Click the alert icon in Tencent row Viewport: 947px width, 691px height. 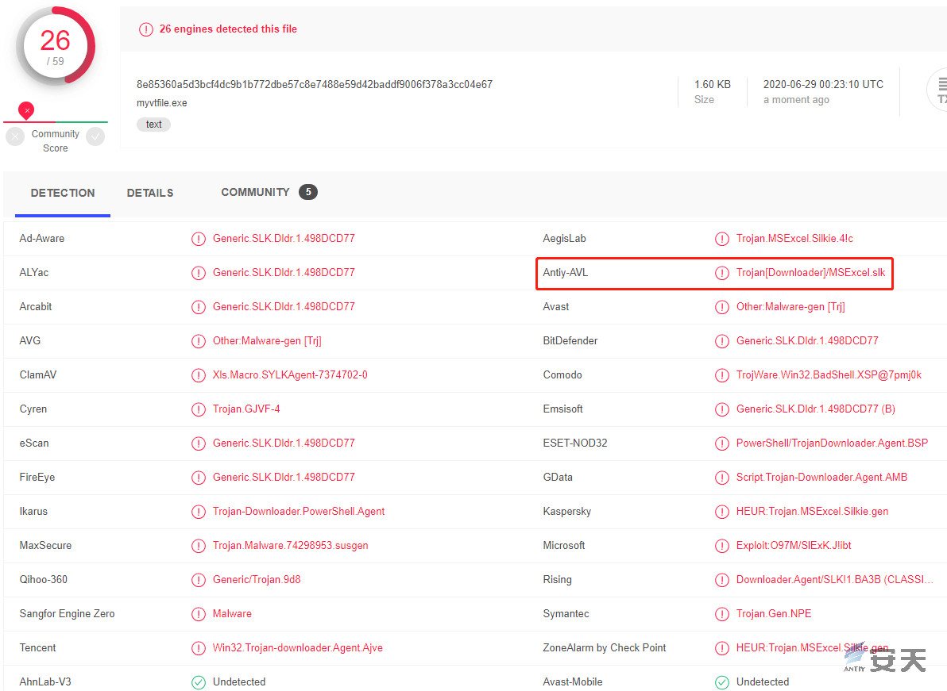pos(199,648)
